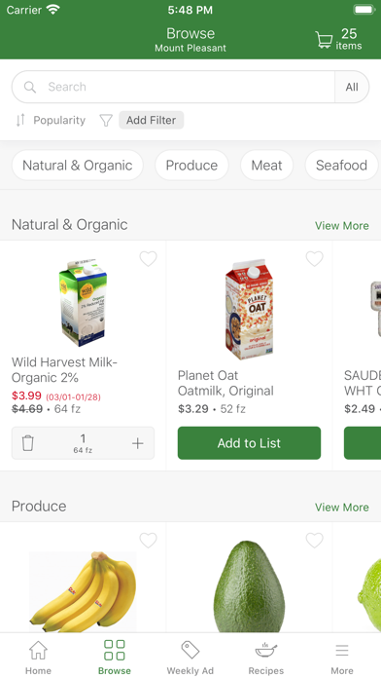Tap the trash icon for Wild Harvest Milk
Screen dimensions: 381x678
(27, 443)
